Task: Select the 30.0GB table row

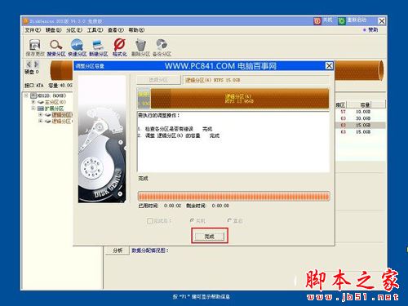Action: point(360,118)
